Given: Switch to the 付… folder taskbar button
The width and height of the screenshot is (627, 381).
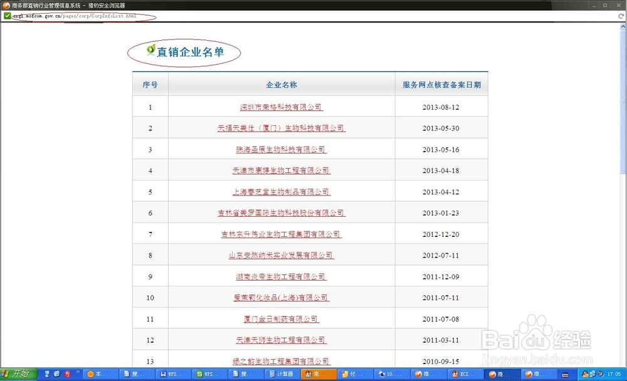Looking at the screenshot, I should coord(354,374).
